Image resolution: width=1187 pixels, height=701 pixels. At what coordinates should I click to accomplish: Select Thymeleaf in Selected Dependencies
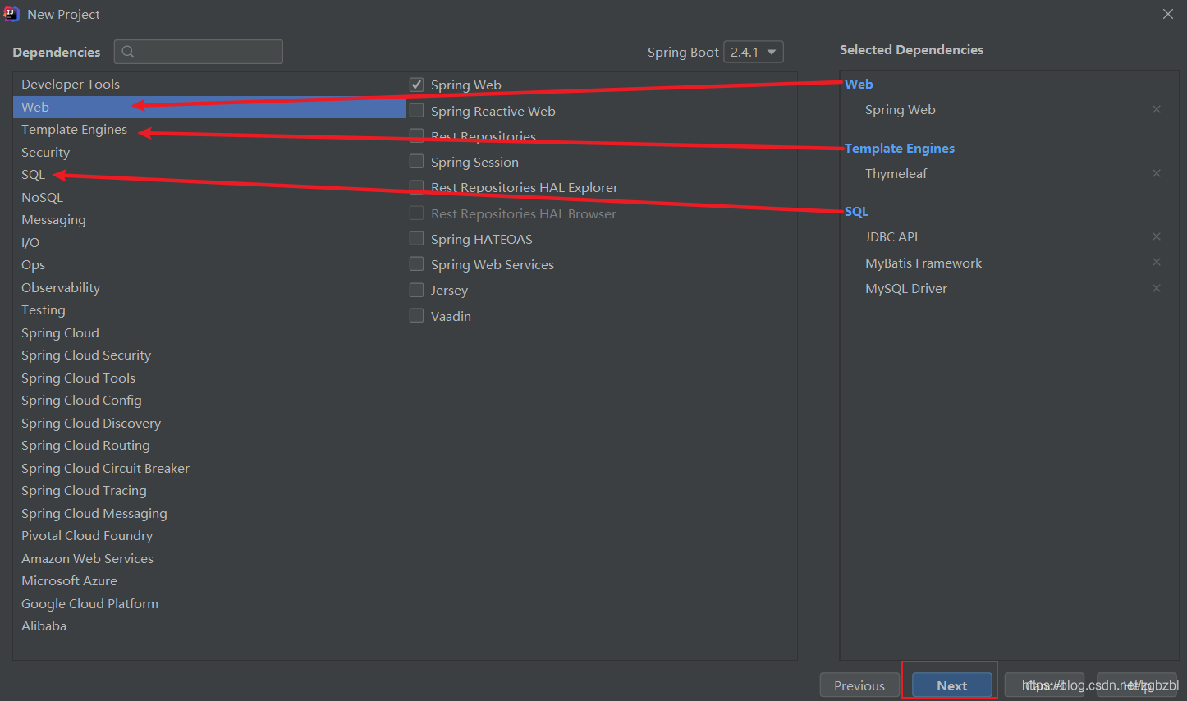point(896,173)
